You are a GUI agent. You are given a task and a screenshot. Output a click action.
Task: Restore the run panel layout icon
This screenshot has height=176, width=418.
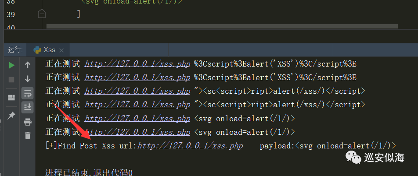click(11, 98)
